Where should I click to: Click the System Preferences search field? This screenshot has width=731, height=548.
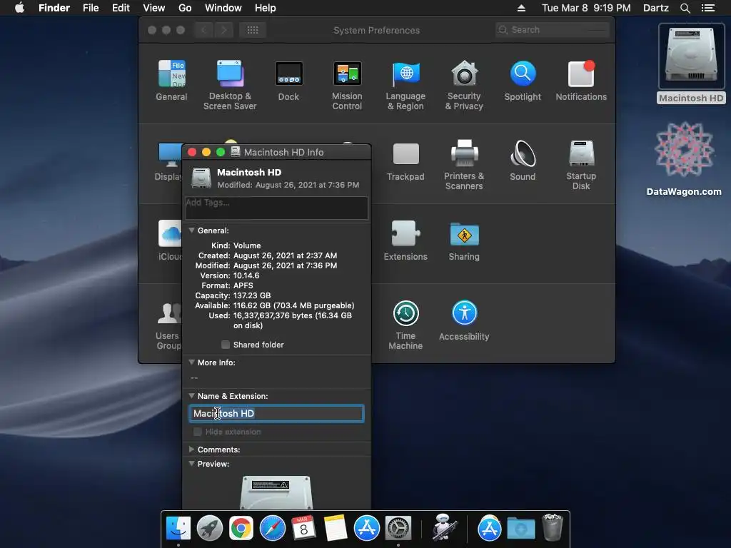point(553,30)
